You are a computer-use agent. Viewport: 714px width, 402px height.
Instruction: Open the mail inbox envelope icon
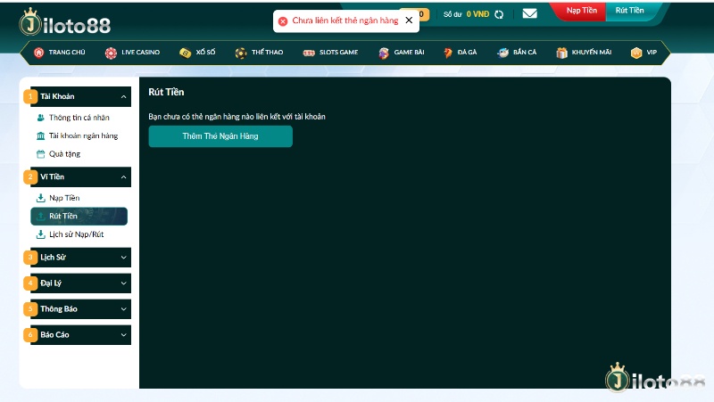click(529, 13)
